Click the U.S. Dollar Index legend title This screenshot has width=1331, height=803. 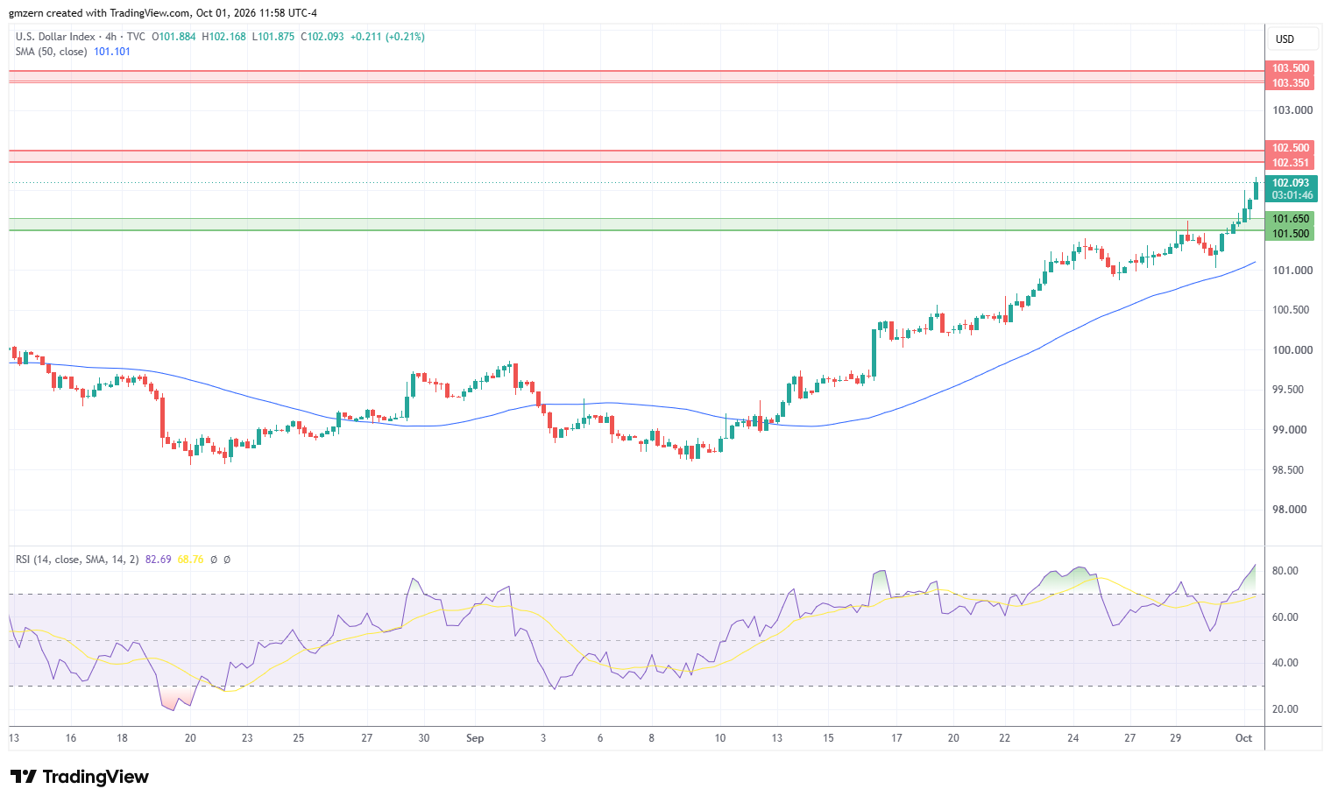point(55,37)
